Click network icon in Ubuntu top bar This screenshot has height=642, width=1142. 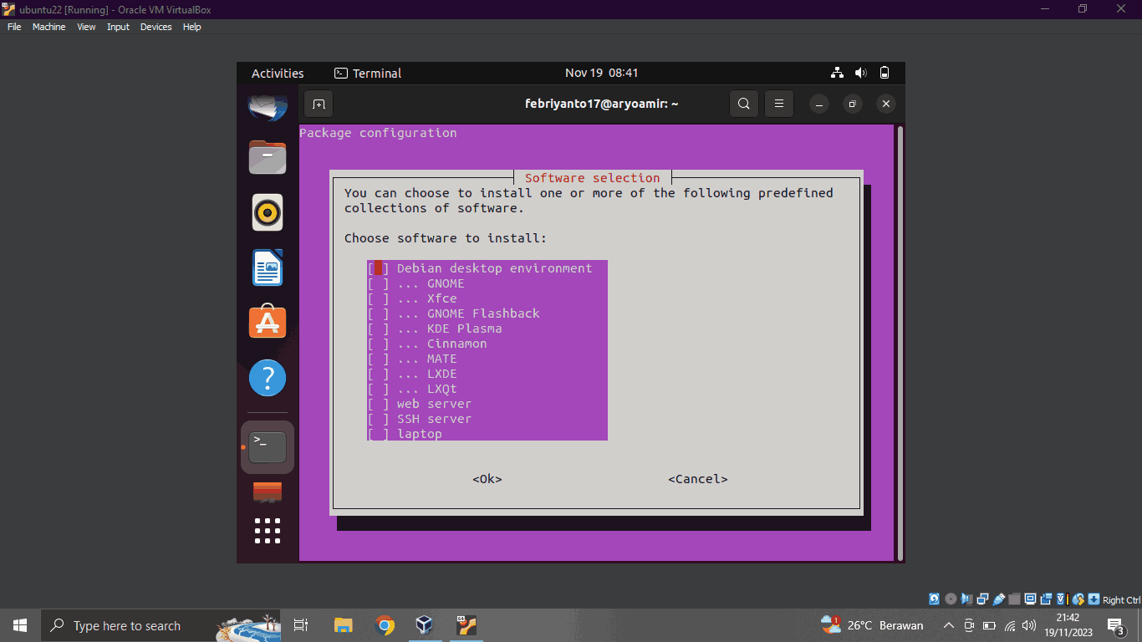pyautogui.click(x=838, y=73)
